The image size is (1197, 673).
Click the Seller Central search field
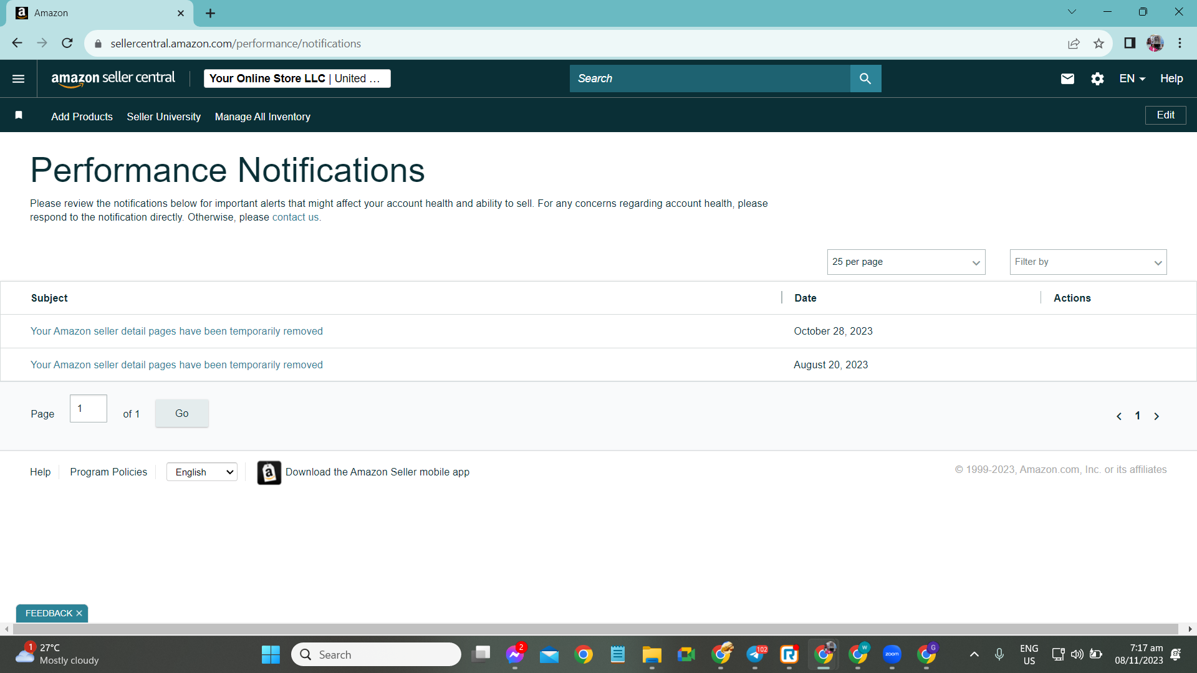click(710, 79)
